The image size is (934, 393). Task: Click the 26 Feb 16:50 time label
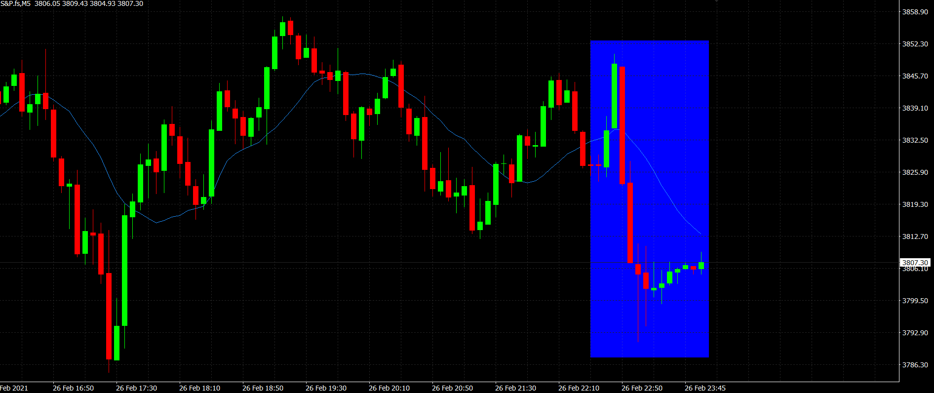[73, 388]
